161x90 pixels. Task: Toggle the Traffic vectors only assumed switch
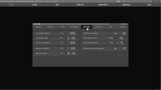(123, 48)
